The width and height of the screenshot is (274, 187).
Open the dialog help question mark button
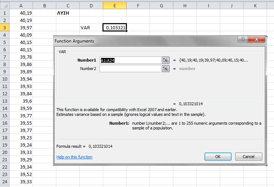(x=243, y=39)
